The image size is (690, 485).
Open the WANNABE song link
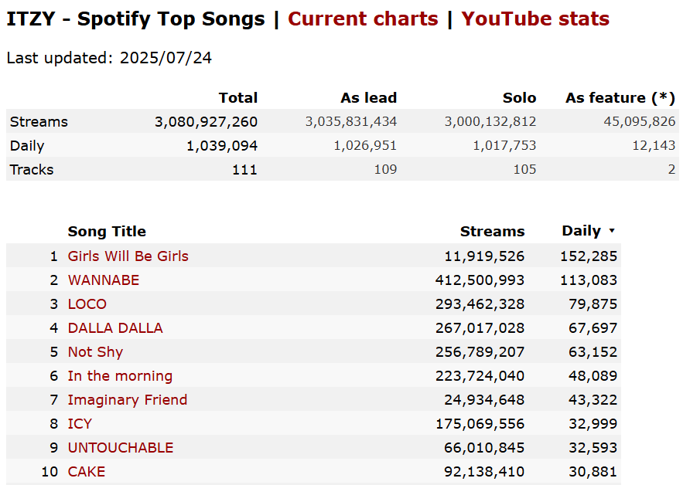(104, 280)
